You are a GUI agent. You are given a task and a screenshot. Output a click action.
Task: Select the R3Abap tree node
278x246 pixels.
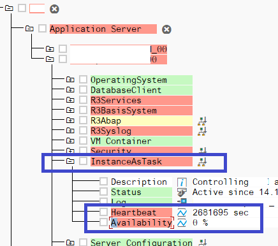(x=142, y=120)
